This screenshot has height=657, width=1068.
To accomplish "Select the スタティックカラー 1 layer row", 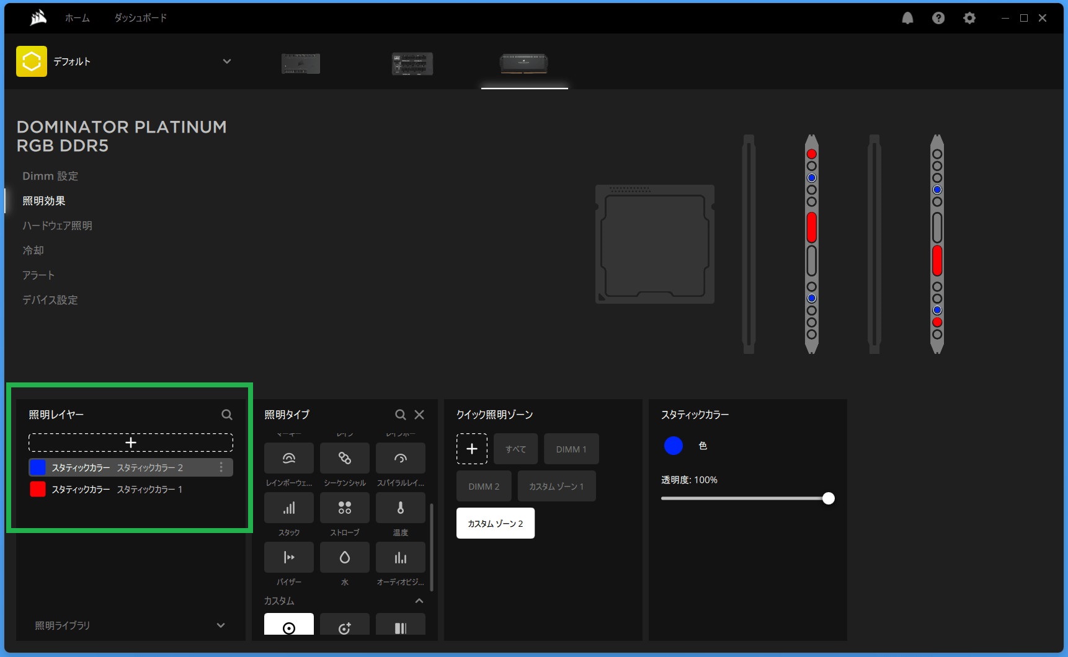I will (131, 489).
